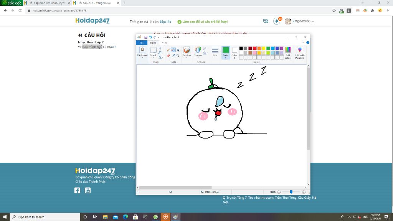The height and width of the screenshot is (221, 393).
Task: Select the Color picker eyedropper tool
Action: tap(173, 56)
